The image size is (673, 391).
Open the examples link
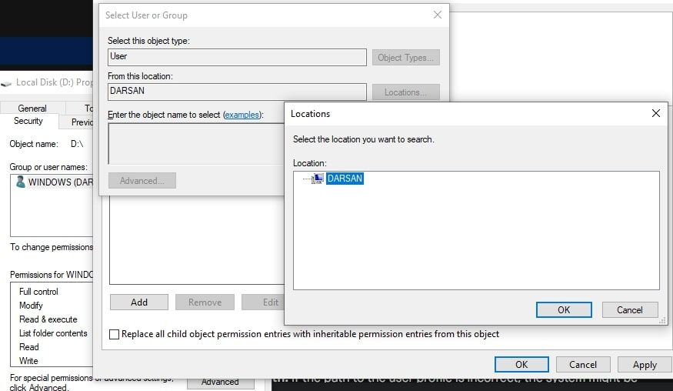[242, 115]
